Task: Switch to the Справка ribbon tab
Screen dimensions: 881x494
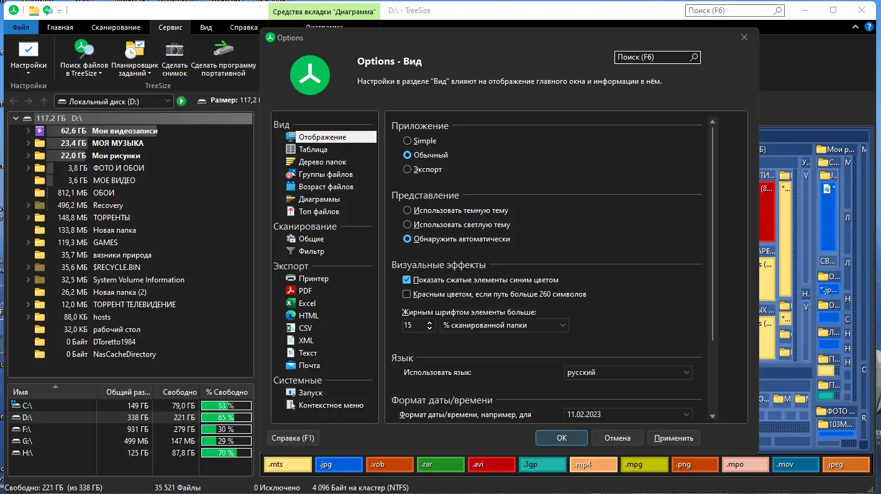Action: (x=244, y=27)
